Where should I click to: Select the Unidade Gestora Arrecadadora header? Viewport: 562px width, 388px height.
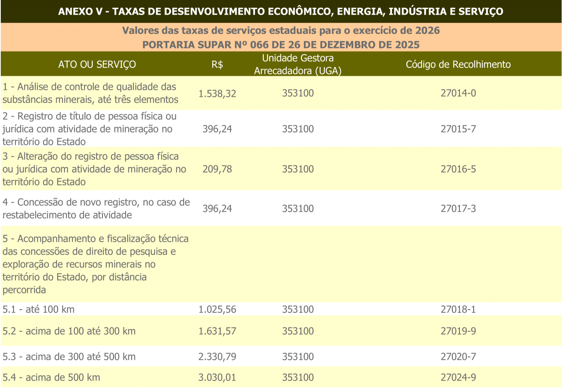point(298,64)
